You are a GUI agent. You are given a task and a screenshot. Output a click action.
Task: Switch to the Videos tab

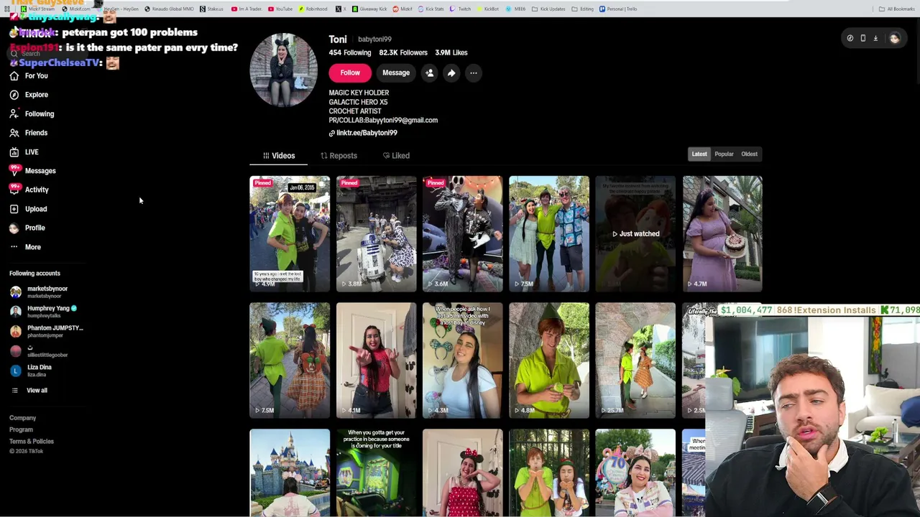click(x=279, y=155)
